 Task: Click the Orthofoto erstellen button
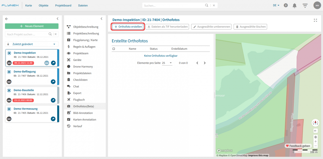click(x=128, y=27)
